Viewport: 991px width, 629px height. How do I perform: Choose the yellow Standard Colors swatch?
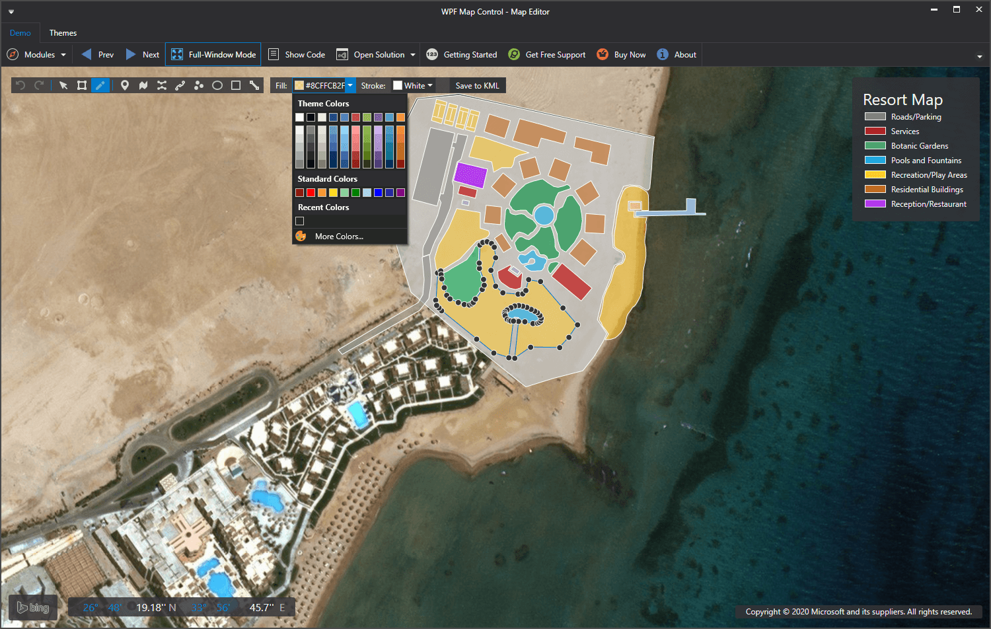[x=334, y=193]
